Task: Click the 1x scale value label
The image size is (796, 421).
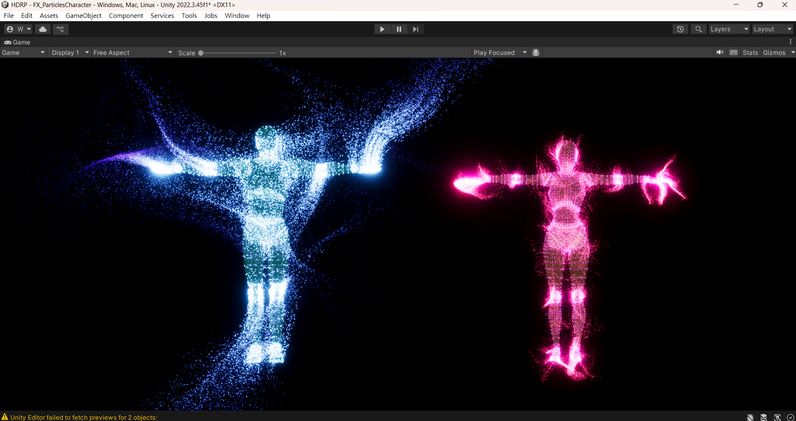Action: [283, 53]
